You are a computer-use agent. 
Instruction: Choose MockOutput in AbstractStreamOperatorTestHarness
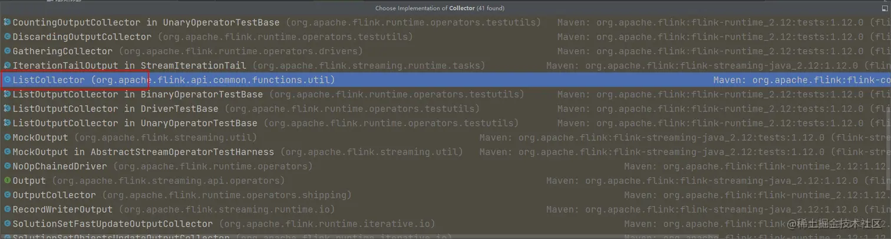coord(445,152)
